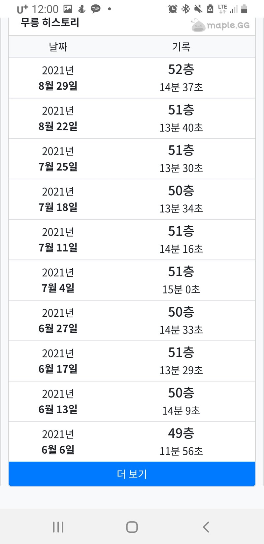
Task: Tap the 8월 29일 record row date
Action: 58,86
